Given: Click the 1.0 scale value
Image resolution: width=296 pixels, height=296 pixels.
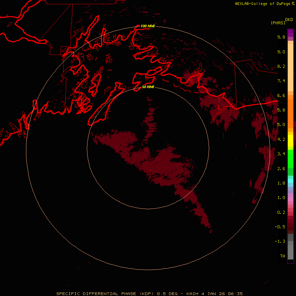Looking at the screenshot, I should [281, 198].
